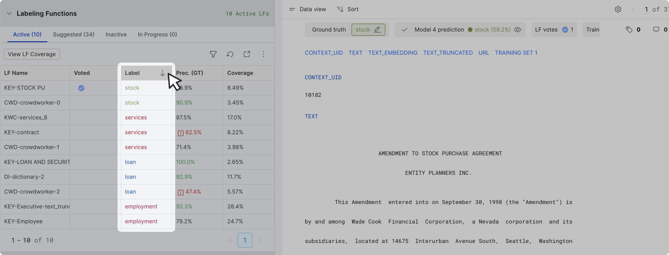Jump to the TEXT field link
Image resolution: width=669 pixels, height=255 pixels.
(355, 53)
